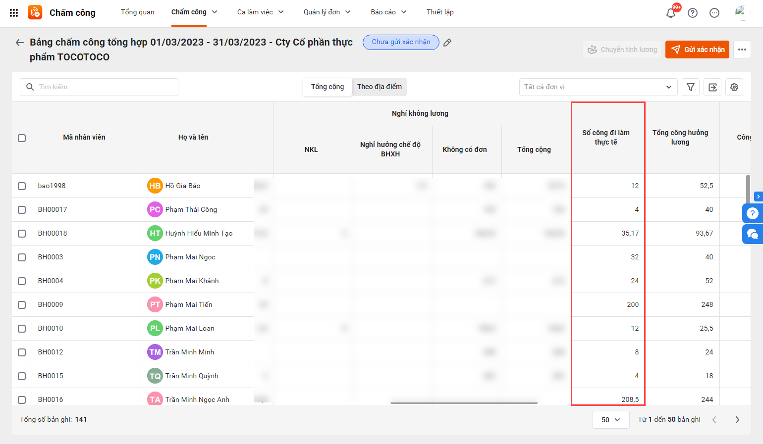Screen dimensions: 763x444
Task: Open the page size 50 dropdown
Action: (610, 420)
